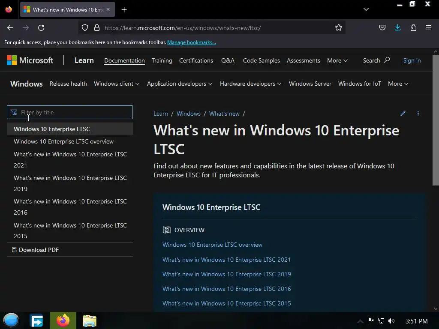Open more actions three-dot menu
The width and height of the screenshot is (439, 329).
(418, 113)
